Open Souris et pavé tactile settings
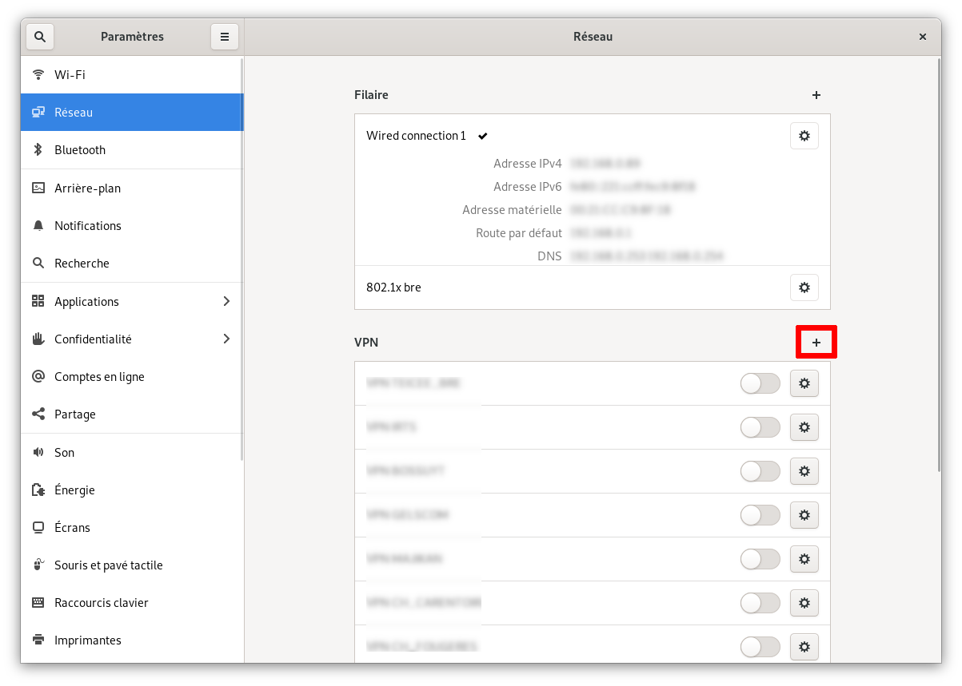The width and height of the screenshot is (962, 686). click(x=132, y=565)
